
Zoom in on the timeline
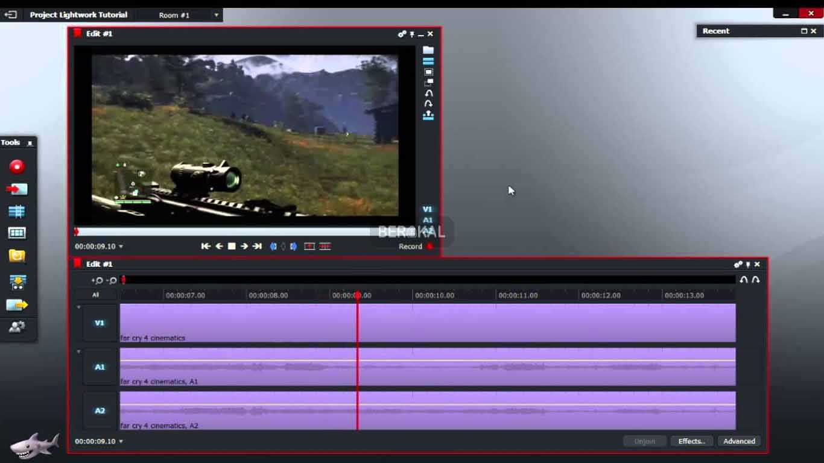pyautogui.click(x=97, y=280)
